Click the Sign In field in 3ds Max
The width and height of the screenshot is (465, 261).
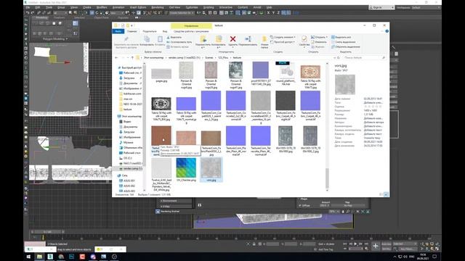[x=381, y=7]
